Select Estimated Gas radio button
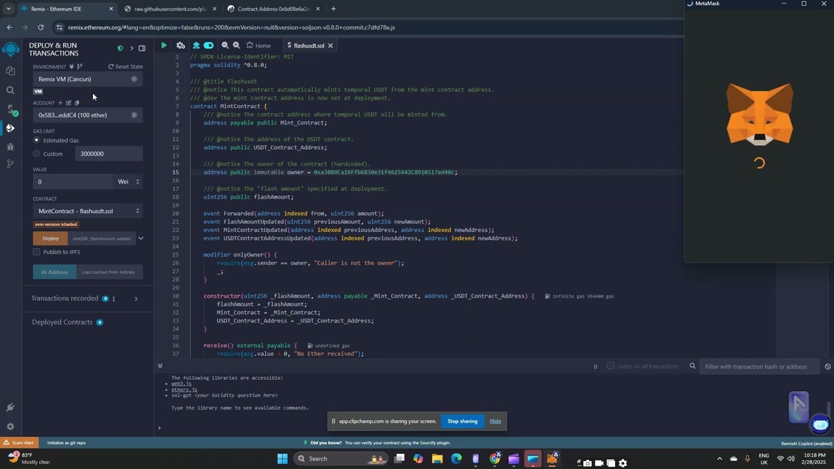Screen dimensions: 834x469 click(x=36, y=140)
